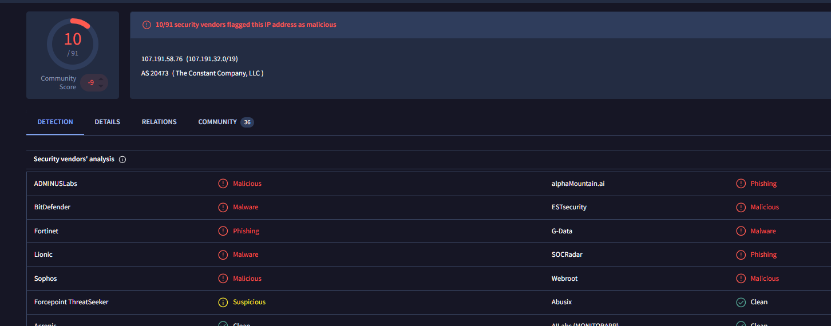The height and width of the screenshot is (326, 831).
Task: Switch to the Relations tab
Action: tap(159, 122)
